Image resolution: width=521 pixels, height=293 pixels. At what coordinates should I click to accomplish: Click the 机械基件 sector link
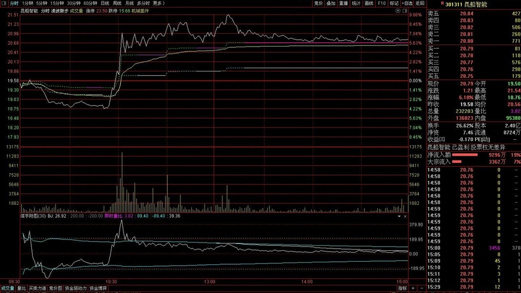point(140,11)
